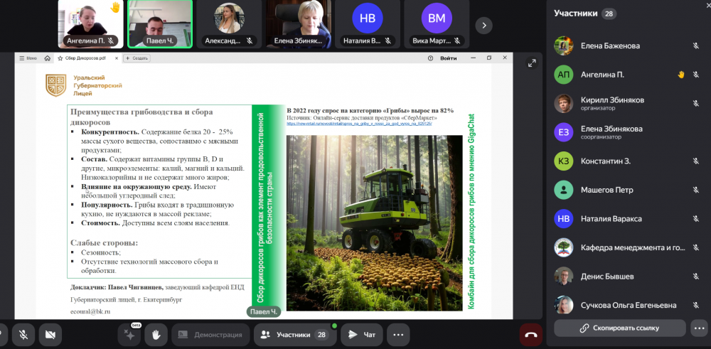Select Ангелина П. video thumbnail
Image resolution: width=711 pixels, height=349 pixels.
pyautogui.click(x=90, y=23)
